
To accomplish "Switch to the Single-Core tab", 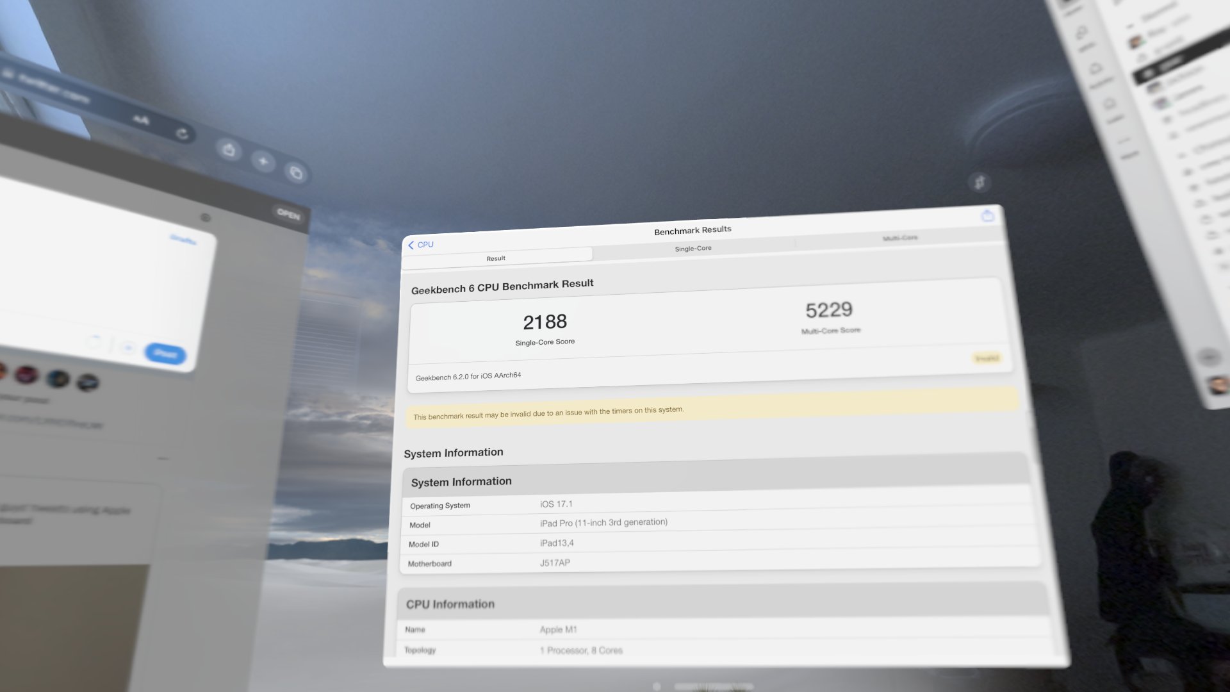I will [x=693, y=249].
